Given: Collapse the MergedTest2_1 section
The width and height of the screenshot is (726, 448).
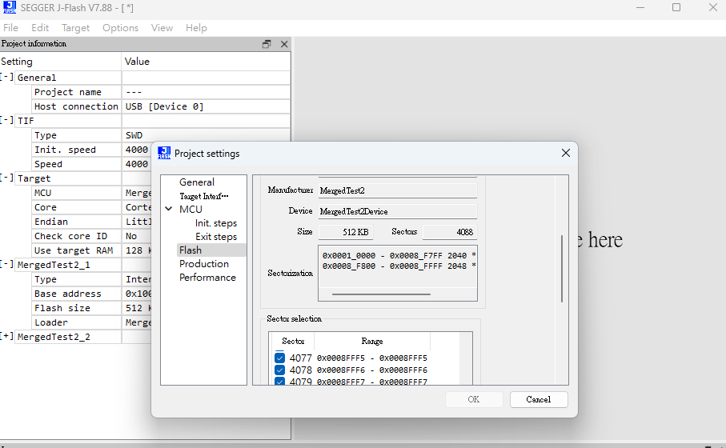Looking at the screenshot, I should [x=6, y=264].
